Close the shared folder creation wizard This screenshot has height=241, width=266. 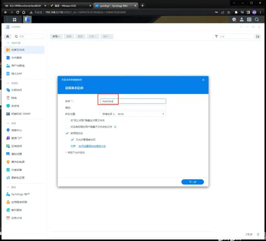203,80
